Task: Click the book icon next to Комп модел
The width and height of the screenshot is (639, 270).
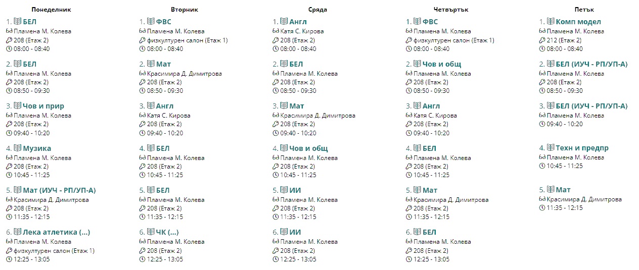Action: 550,22
